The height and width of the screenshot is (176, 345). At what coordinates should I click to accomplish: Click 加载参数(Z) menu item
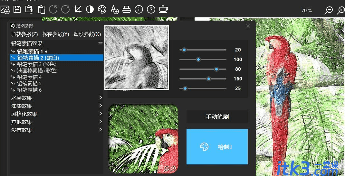(x=24, y=34)
